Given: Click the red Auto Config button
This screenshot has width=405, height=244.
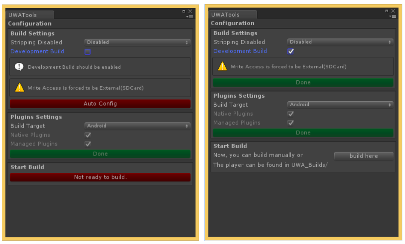Looking at the screenshot, I should tap(100, 104).
